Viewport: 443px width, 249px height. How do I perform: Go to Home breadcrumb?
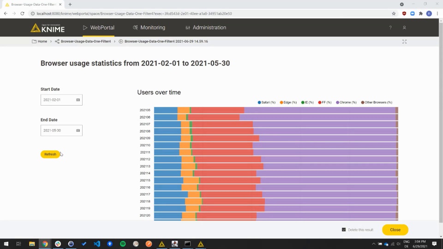coord(40,41)
